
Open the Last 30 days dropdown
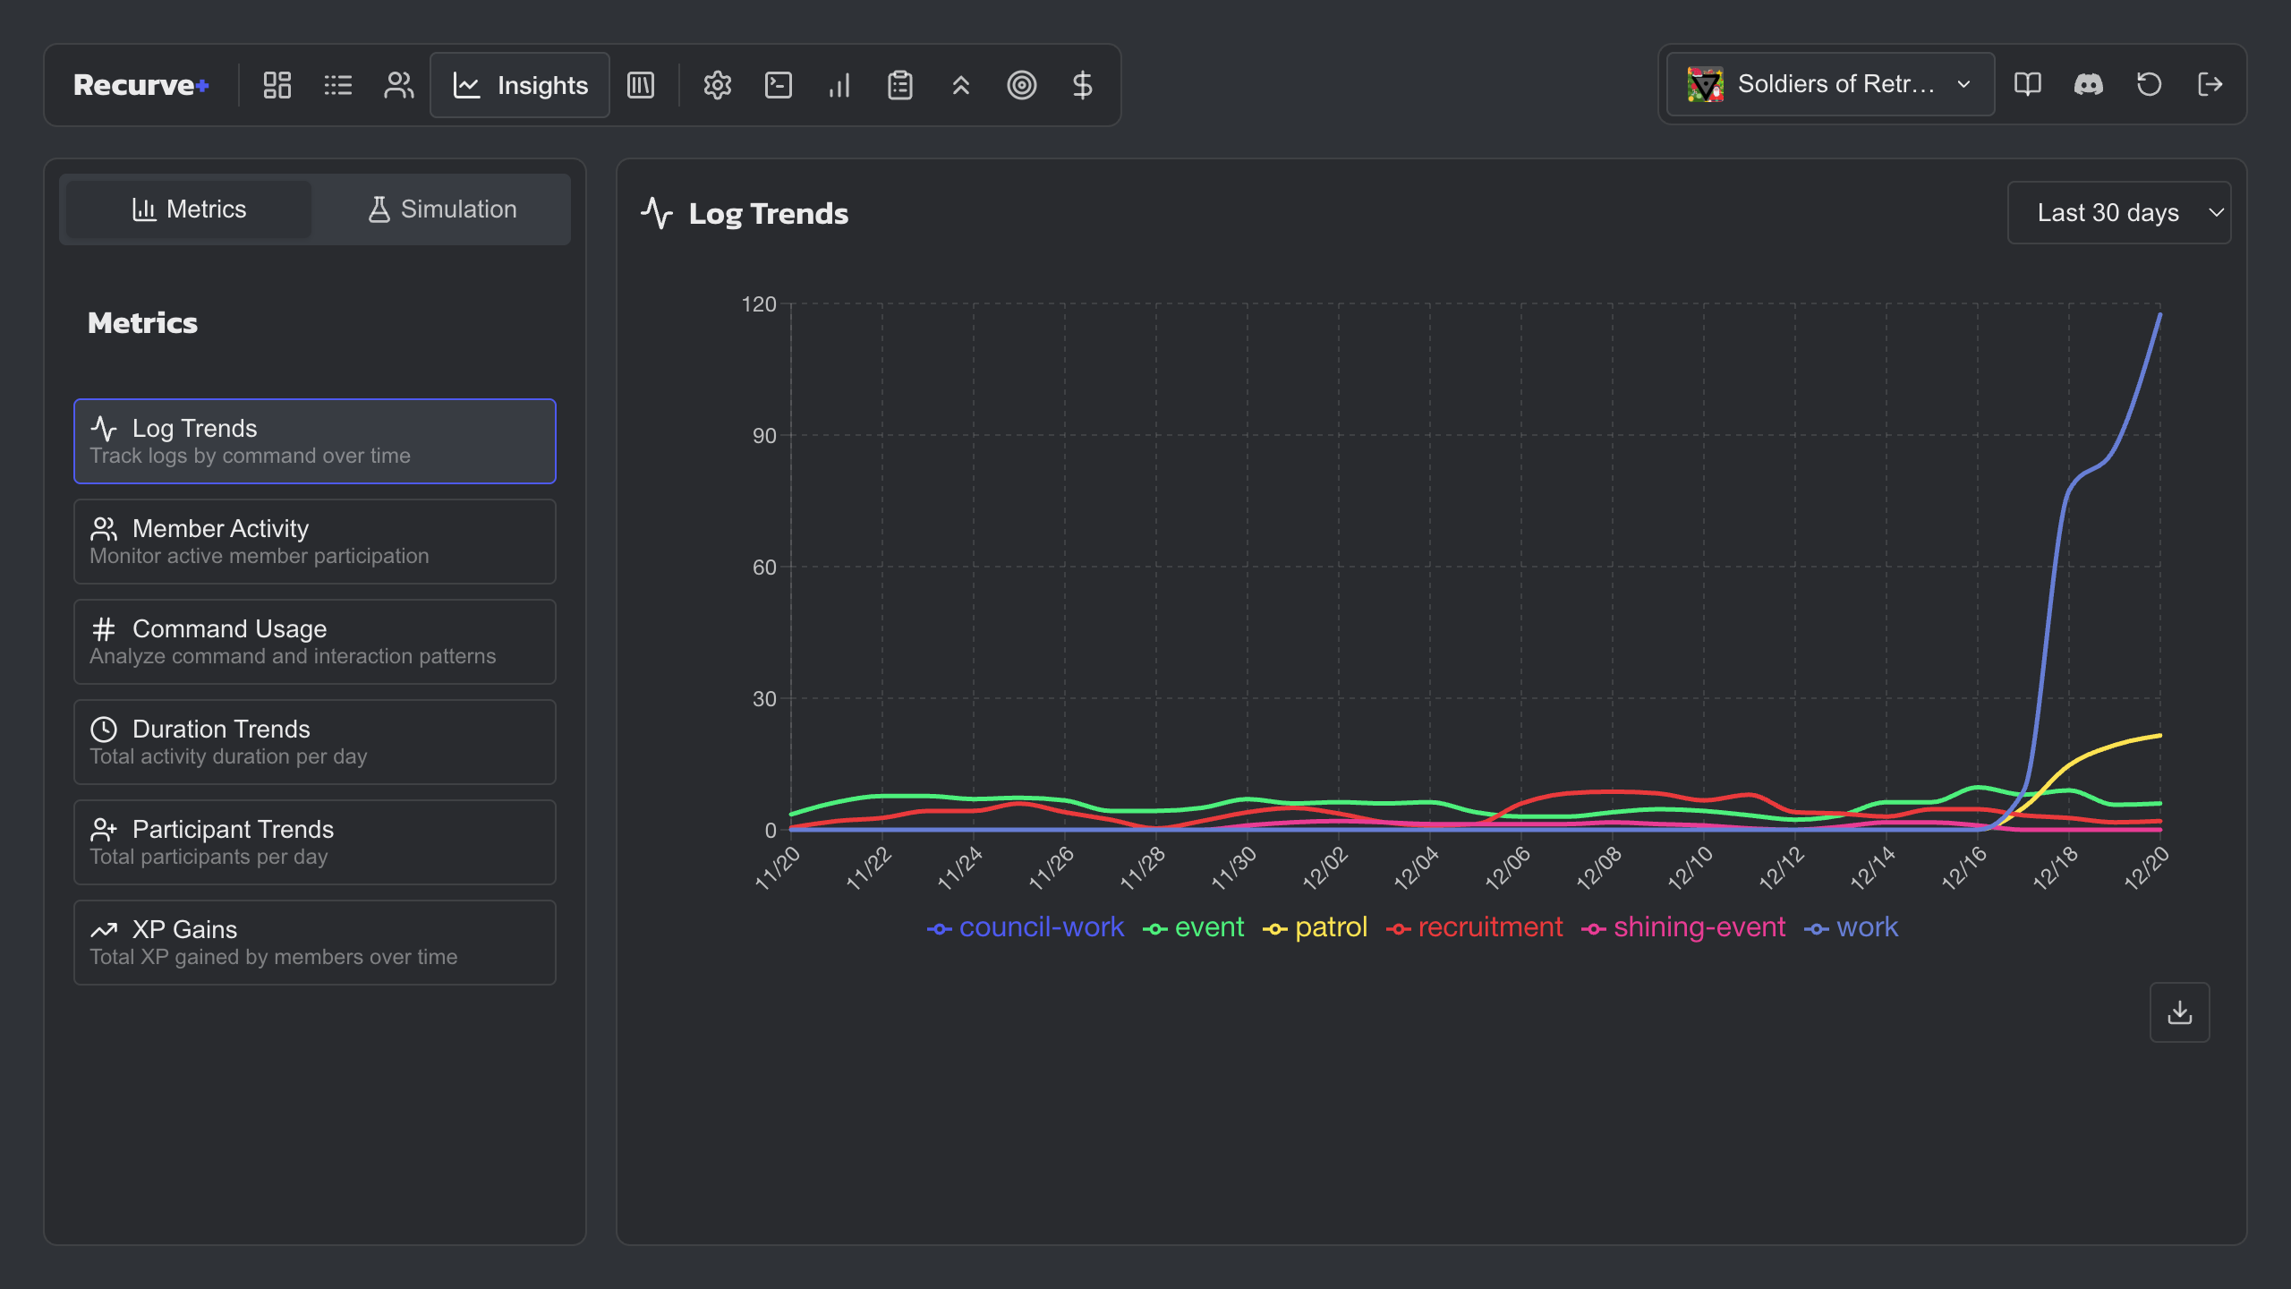[2119, 212]
